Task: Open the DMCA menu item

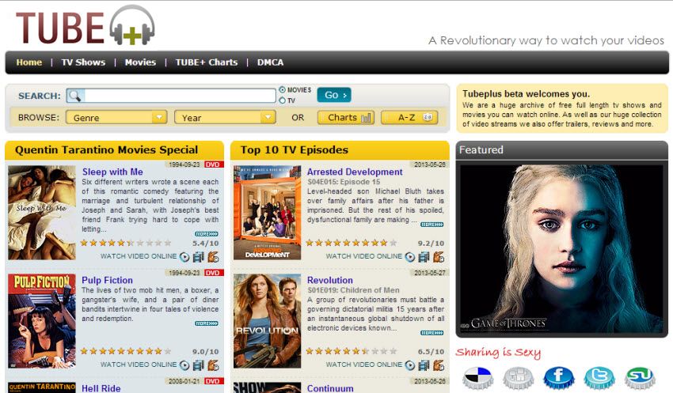Action: point(271,62)
